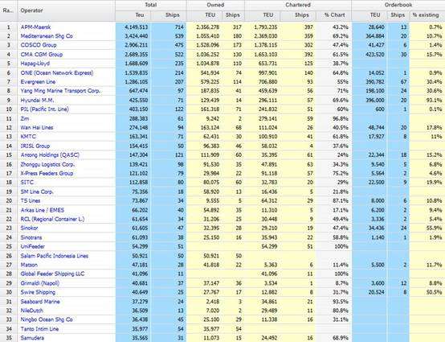Open X-Press Feeders Group link
This screenshot has width=445, height=342.
pyautogui.click(x=47, y=174)
